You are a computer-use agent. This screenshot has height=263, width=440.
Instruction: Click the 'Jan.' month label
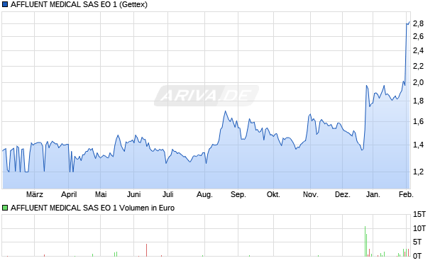point(373,194)
